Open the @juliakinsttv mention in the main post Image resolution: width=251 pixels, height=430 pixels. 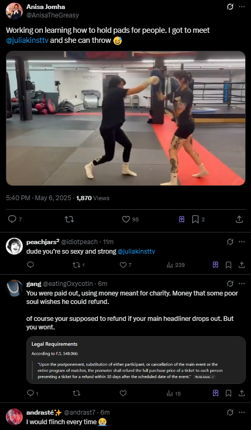(27, 41)
